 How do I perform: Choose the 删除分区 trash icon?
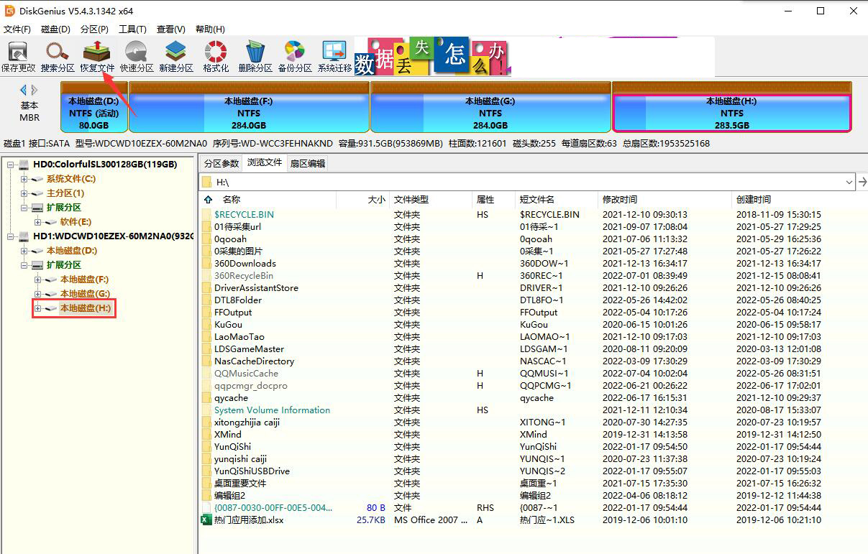[255, 56]
